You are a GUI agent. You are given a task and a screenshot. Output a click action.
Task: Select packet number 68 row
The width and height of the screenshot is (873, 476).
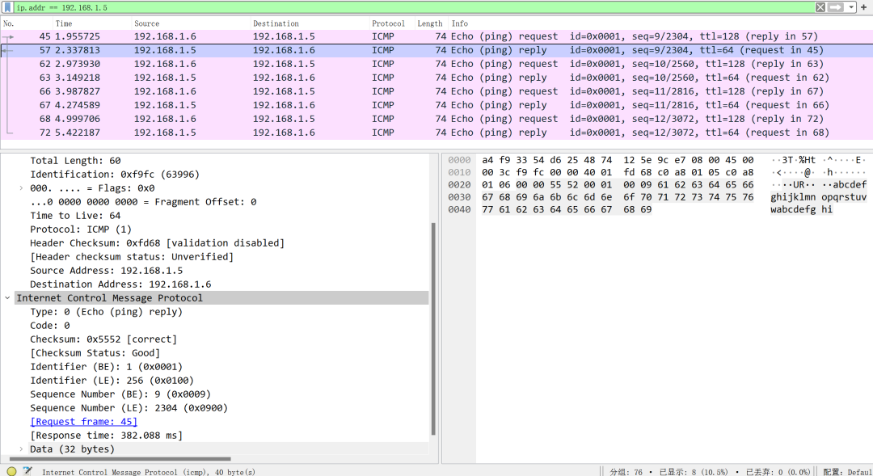coord(436,119)
